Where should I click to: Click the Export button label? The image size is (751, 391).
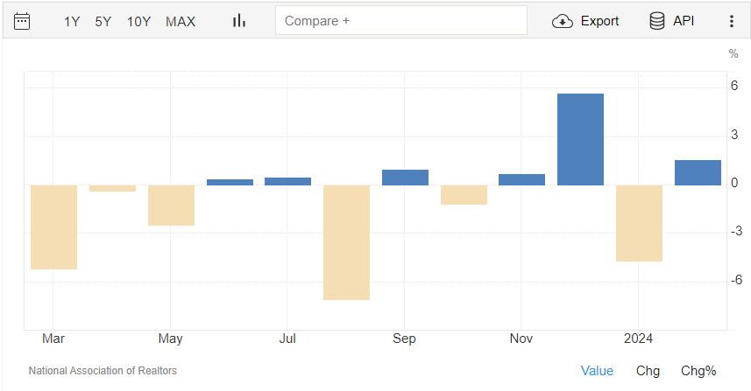pyautogui.click(x=599, y=21)
